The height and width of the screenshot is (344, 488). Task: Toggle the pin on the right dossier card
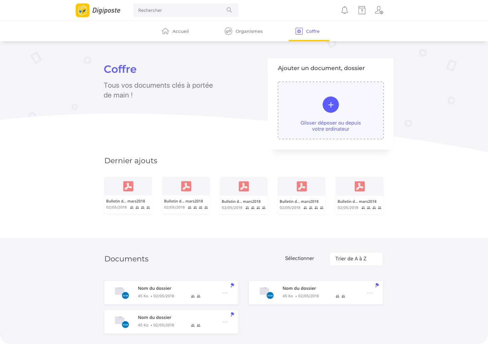click(x=377, y=285)
